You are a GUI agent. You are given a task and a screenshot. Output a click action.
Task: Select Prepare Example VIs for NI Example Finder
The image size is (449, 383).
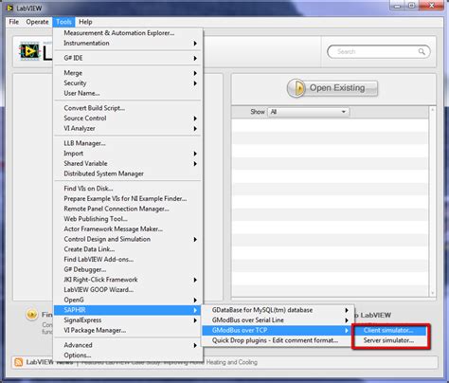point(128,198)
